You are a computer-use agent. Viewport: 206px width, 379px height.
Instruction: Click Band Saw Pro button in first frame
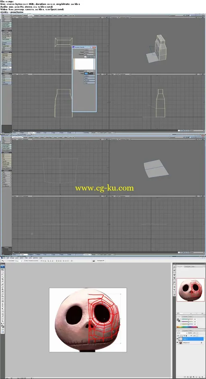[x=6, y=67]
